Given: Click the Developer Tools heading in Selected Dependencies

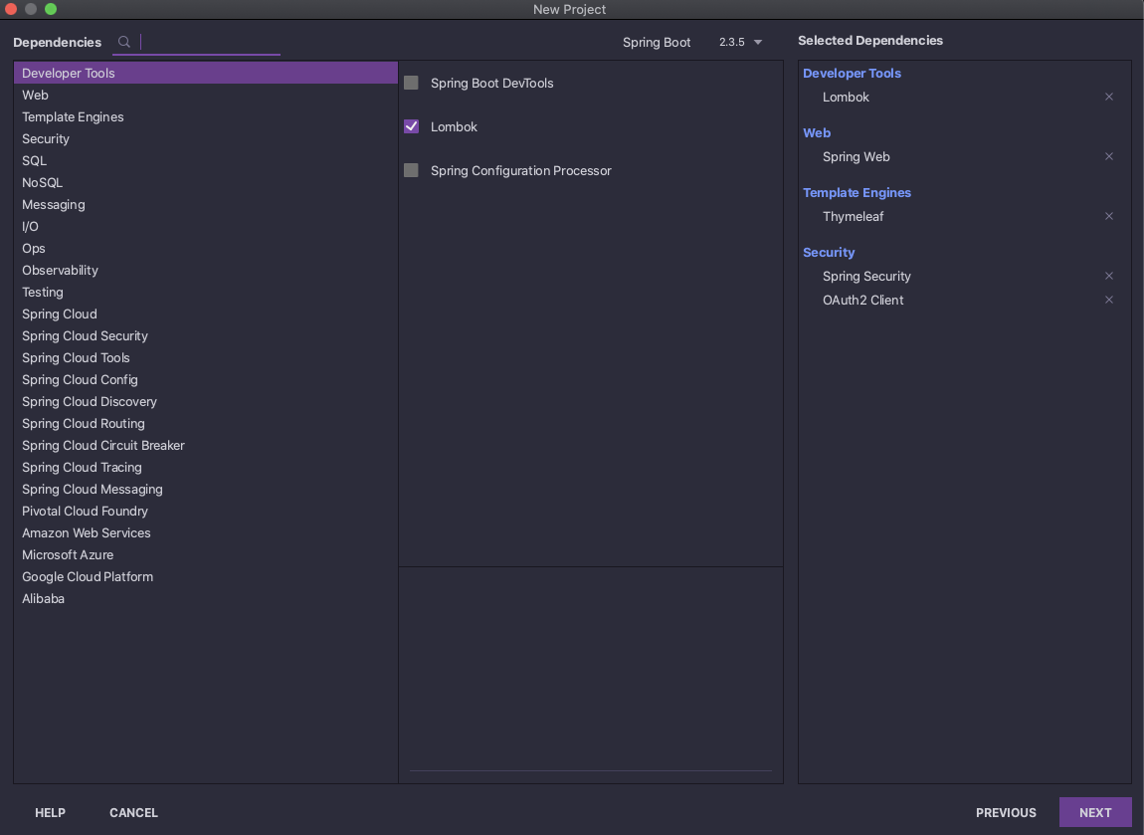Looking at the screenshot, I should click(852, 73).
